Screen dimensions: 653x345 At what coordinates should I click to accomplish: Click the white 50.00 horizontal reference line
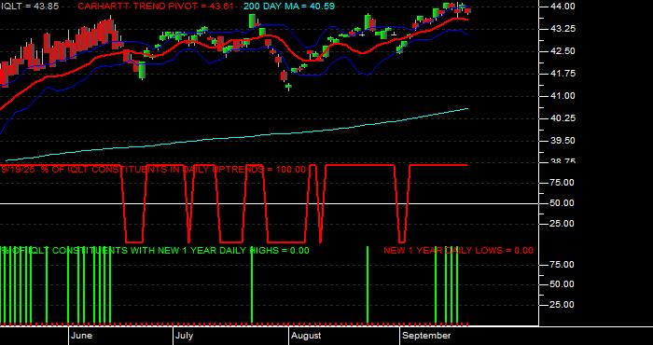pyautogui.click(x=269, y=203)
